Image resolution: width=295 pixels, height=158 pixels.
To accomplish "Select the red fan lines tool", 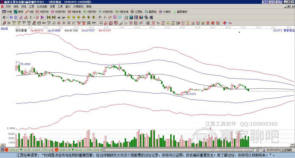I will pos(106,23).
